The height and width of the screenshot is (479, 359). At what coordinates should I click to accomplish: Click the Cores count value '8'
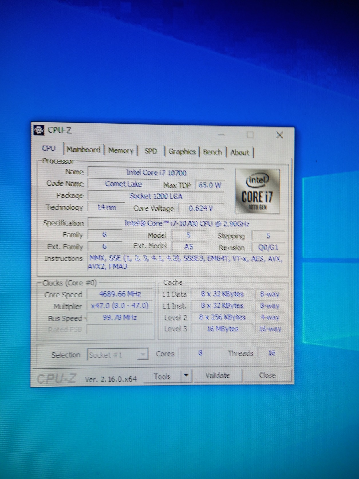click(x=200, y=353)
